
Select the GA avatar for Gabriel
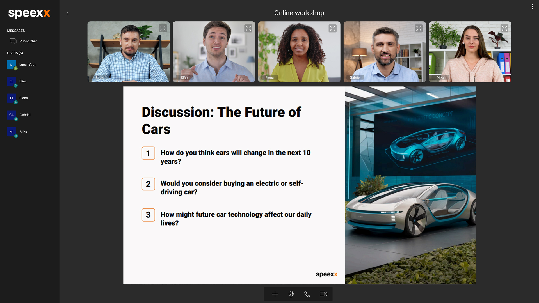[12, 115]
